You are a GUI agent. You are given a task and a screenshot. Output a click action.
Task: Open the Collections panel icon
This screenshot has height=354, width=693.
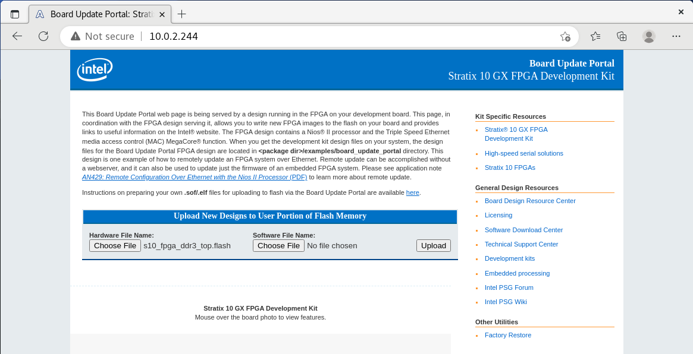tap(622, 36)
